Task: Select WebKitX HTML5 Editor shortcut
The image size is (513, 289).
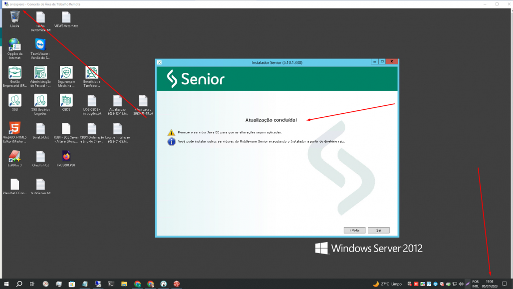Action: point(15,132)
